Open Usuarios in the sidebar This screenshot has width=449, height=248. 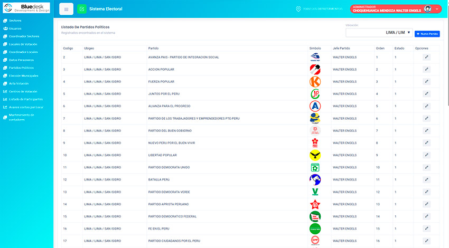tap(15, 28)
